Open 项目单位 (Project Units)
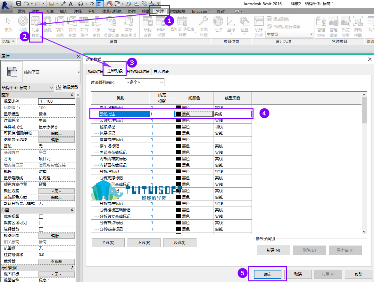The height and width of the screenshot is (282, 374). tap(84, 27)
